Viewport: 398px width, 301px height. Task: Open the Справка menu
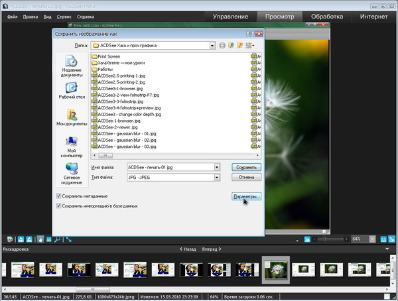click(86, 17)
